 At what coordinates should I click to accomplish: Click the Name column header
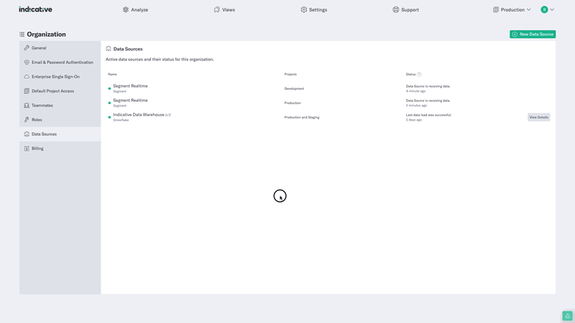click(112, 75)
